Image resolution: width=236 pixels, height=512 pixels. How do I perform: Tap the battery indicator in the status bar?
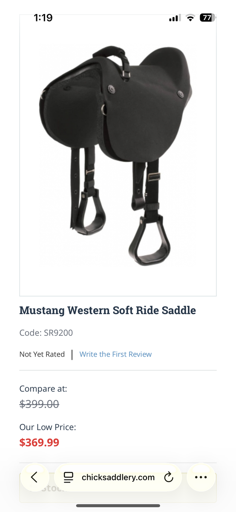(207, 18)
